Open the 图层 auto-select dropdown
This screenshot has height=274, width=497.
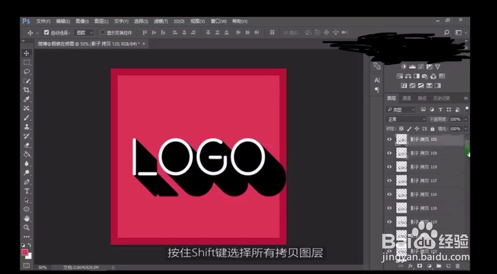84,32
